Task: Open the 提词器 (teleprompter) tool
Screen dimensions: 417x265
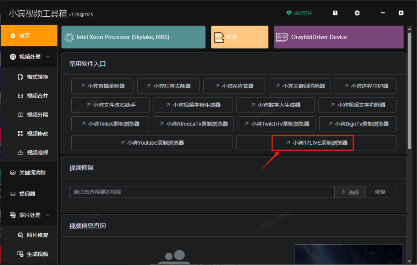Action: [x=29, y=194]
